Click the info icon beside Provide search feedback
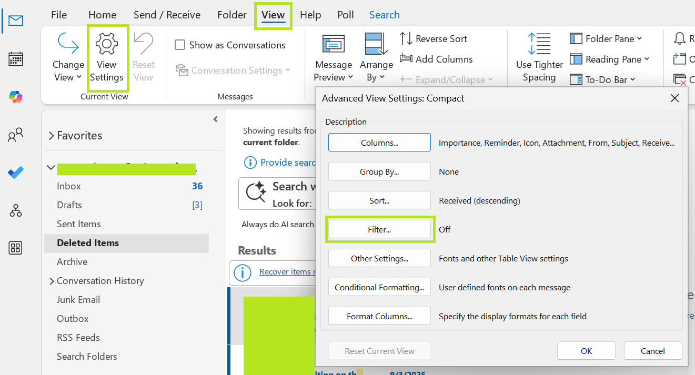 [x=250, y=163]
